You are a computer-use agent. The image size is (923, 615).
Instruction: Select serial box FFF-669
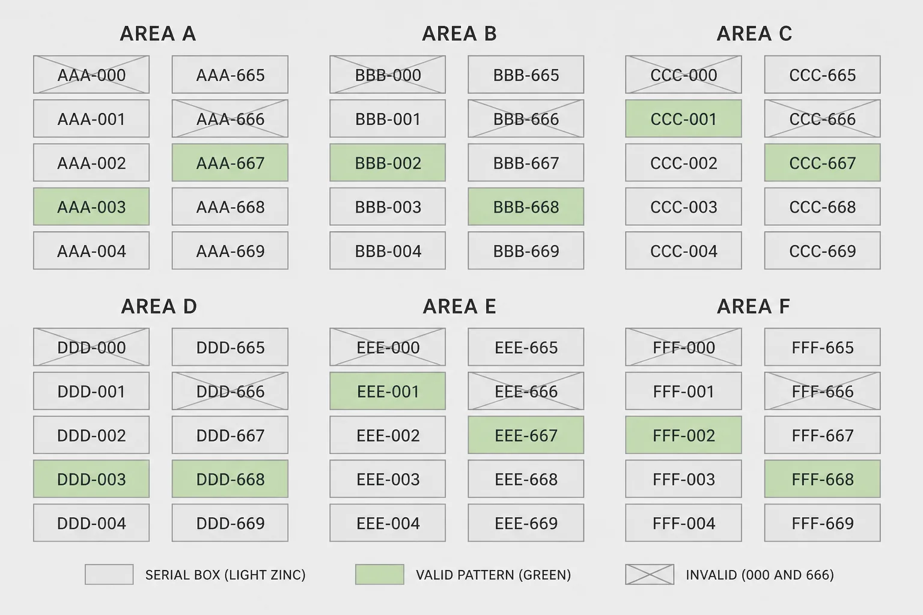coord(822,523)
